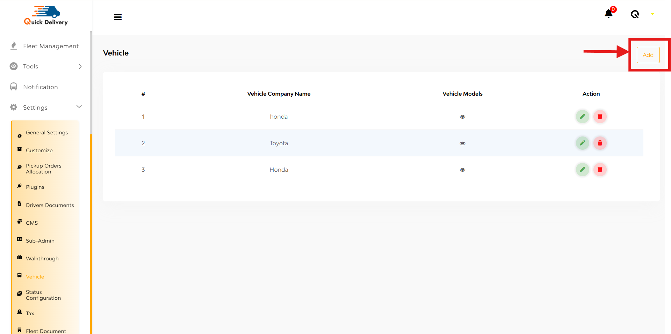Click the Vehicle page title
The image size is (671, 334).
116,53
